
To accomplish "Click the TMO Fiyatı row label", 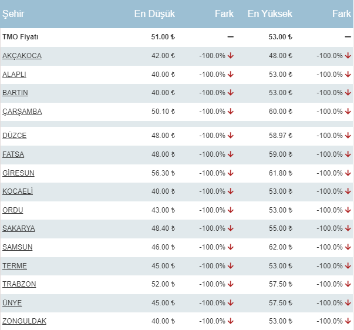I will tap(21, 37).
